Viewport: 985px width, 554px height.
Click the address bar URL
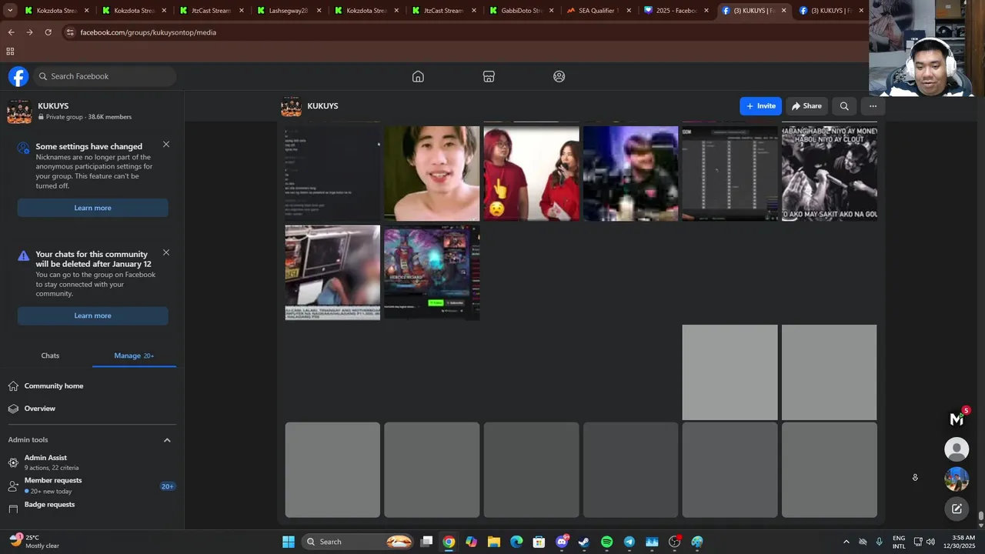click(148, 32)
